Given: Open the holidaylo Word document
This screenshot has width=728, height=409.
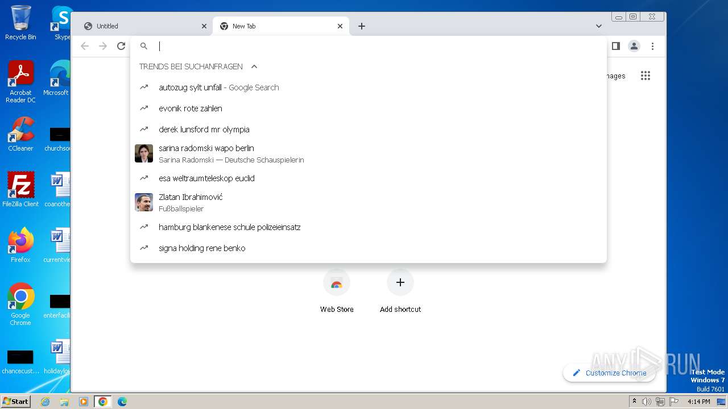Looking at the screenshot, I should point(59,357).
